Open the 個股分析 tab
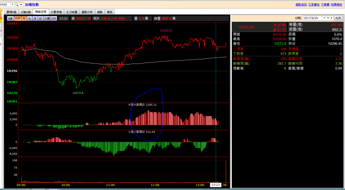 (87, 12)
